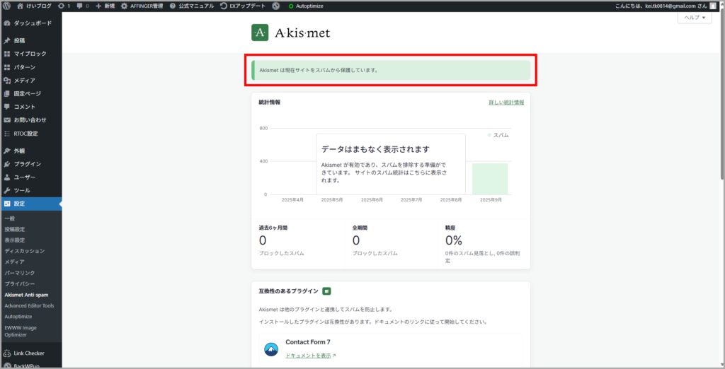Click the 2025年9月 spam bar in chart
Viewport: 725px width, 369px height.
point(490,178)
